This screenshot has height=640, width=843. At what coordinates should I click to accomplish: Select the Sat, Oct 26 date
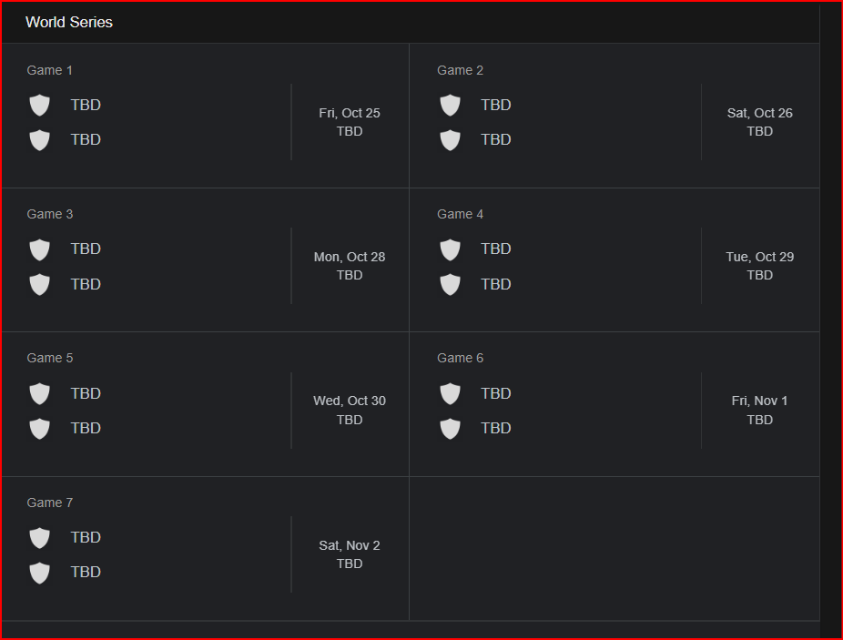(x=759, y=113)
